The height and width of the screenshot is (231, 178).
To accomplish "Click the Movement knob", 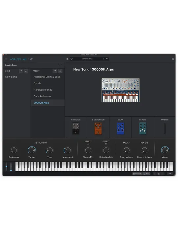I will tap(68, 150).
